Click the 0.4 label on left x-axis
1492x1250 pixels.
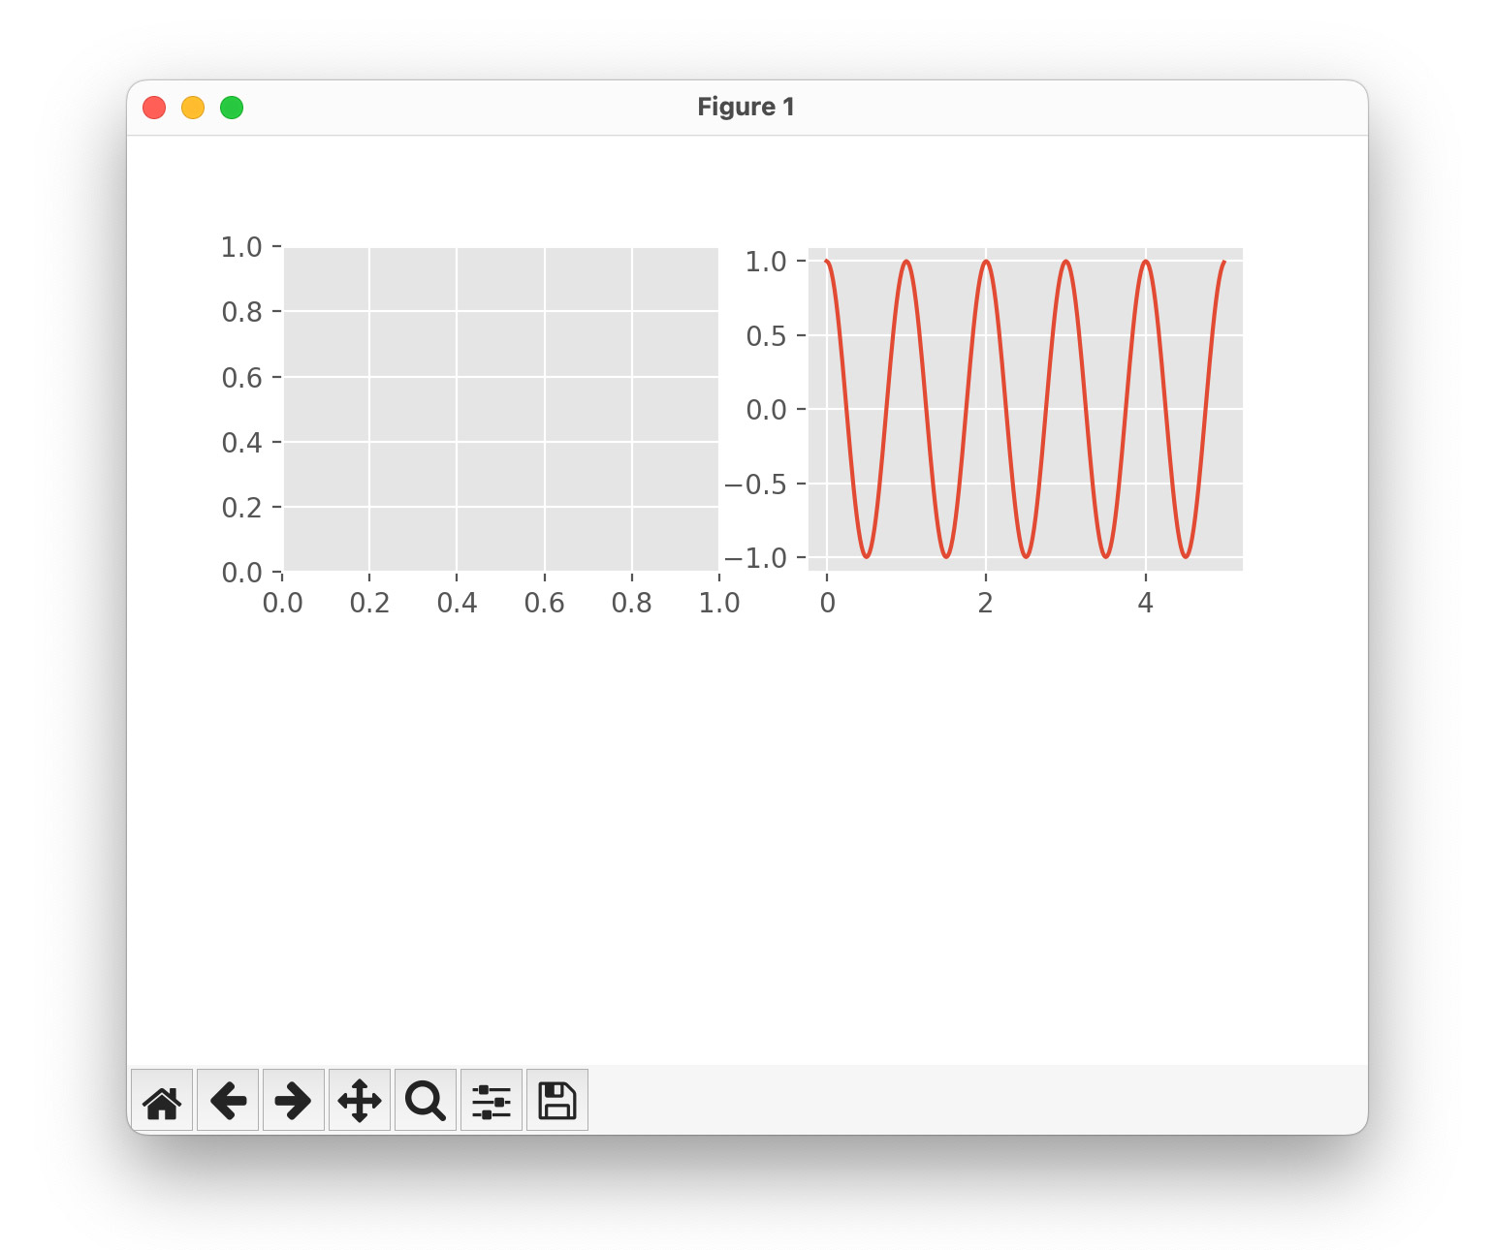click(457, 604)
